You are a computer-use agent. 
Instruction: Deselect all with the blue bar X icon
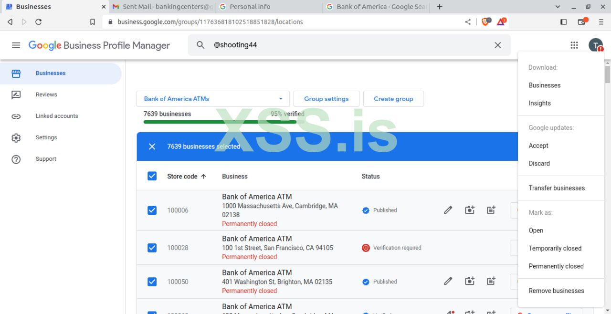pos(152,147)
